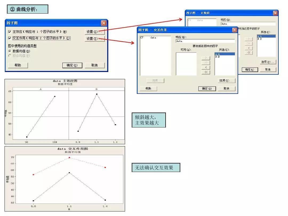Screen dimensions: 288x216
Task: Open 选项 in the main effects dialog
Action: click(267, 62)
